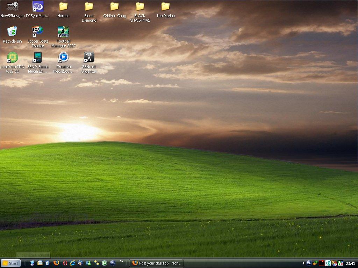The height and width of the screenshot is (268, 358).
Task: Select the Gridiron Gang folder
Action: click(115, 9)
